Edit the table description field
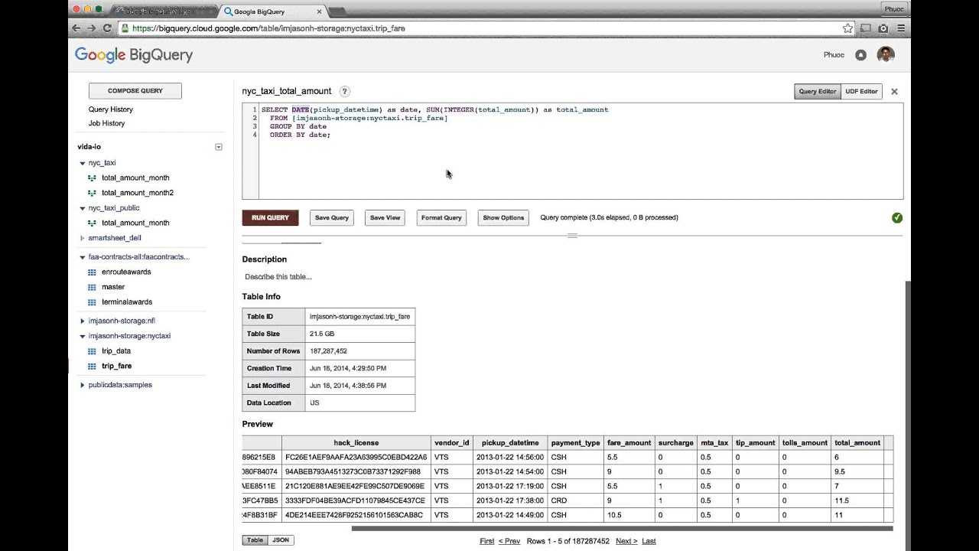The image size is (979, 551). tap(278, 277)
